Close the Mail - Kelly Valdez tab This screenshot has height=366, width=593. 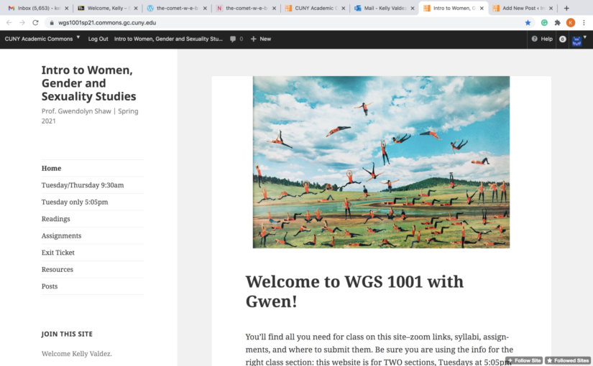point(413,8)
